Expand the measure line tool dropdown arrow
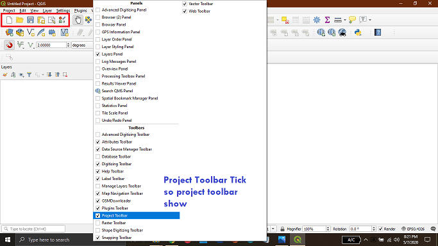438x246 pixels. tap(345, 20)
